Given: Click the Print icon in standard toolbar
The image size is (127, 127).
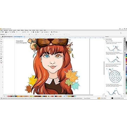Looking at the screenshot, I should pos(8,32).
